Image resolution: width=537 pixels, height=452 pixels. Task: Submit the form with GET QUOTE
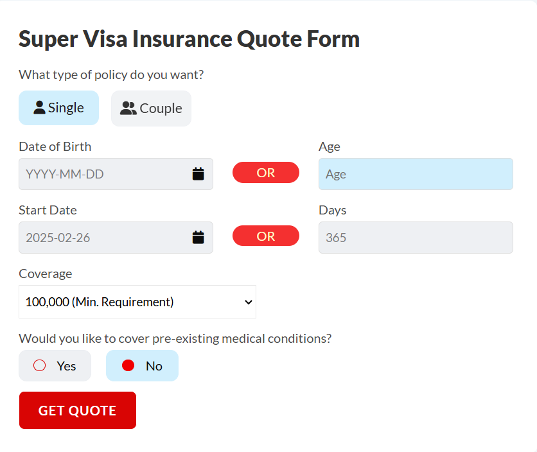[78, 410]
